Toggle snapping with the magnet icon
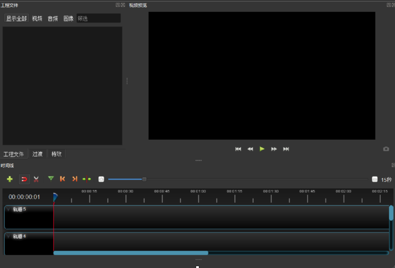This screenshot has width=395, height=268. coord(24,179)
